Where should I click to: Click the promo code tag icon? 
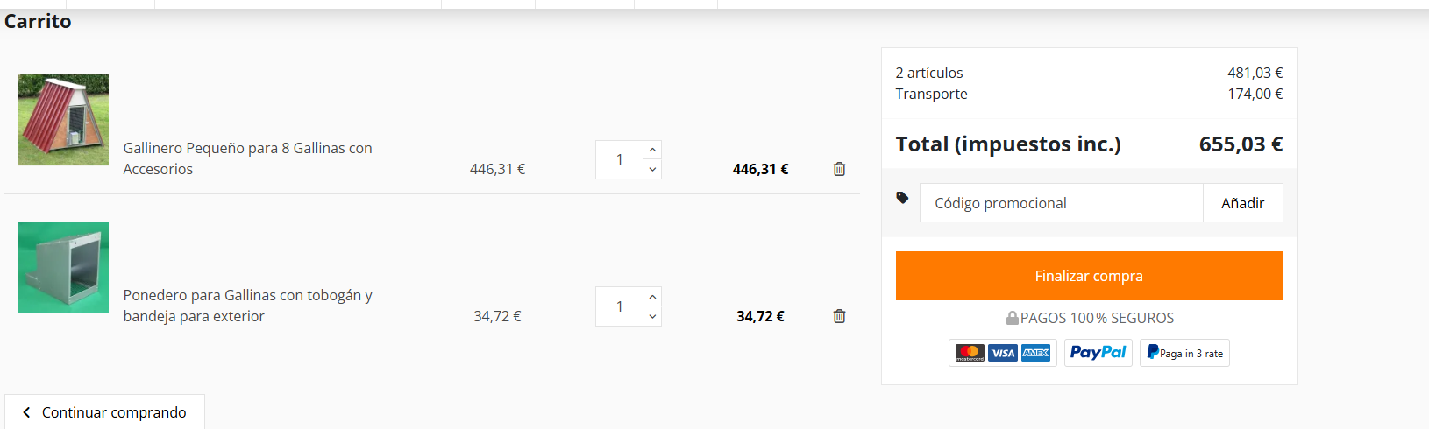point(902,198)
